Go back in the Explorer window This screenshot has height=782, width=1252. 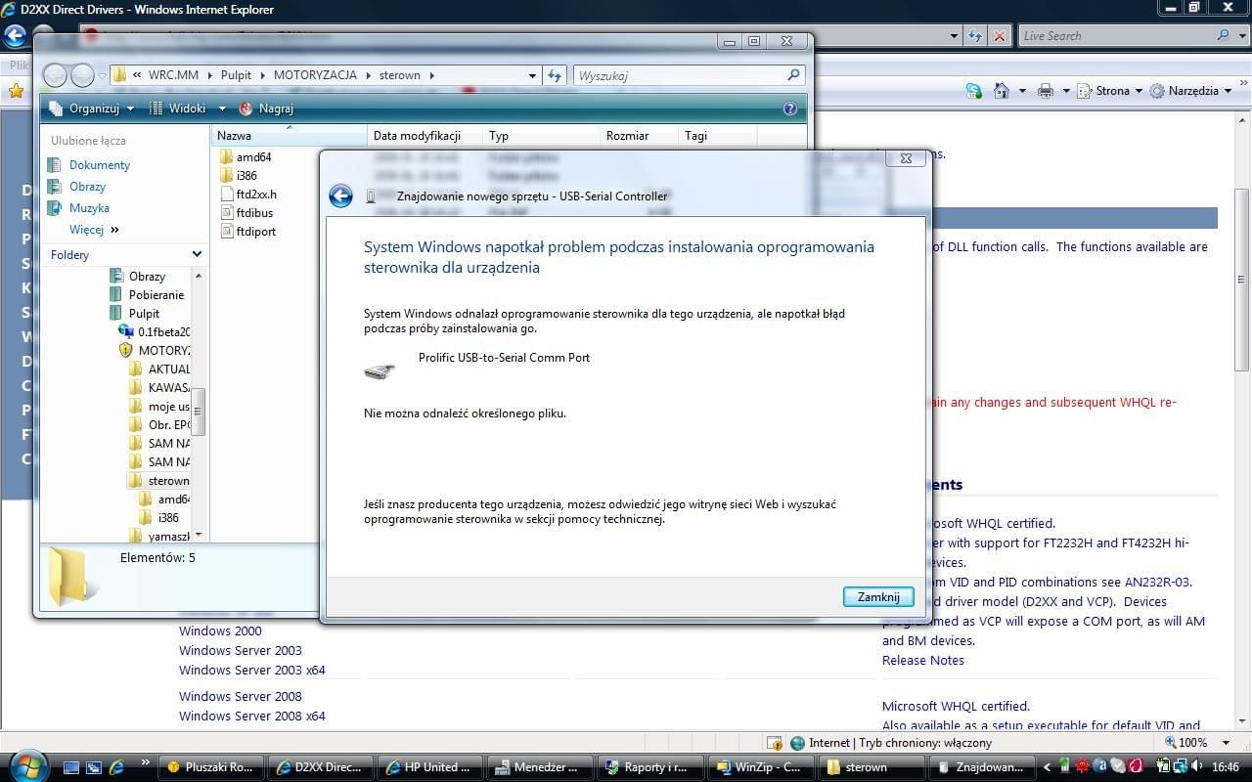tap(55, 75)
